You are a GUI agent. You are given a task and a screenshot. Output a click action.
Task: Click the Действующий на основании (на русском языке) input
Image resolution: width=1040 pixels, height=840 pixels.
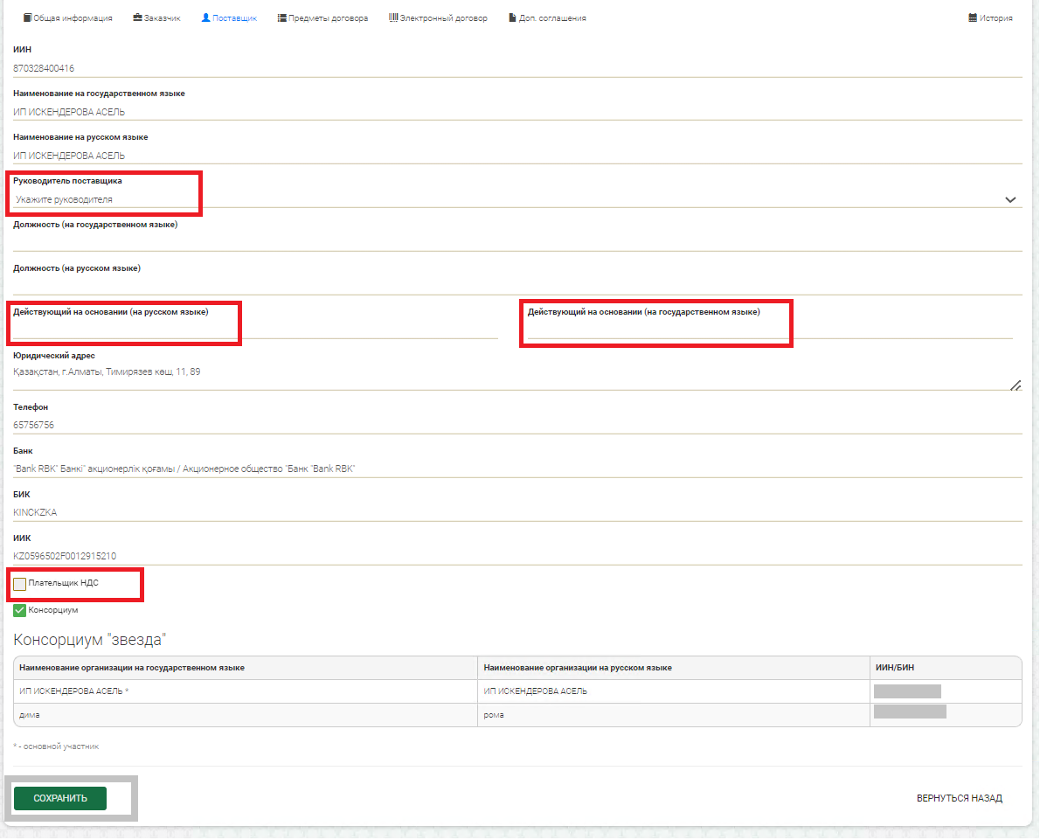[253, 328]
